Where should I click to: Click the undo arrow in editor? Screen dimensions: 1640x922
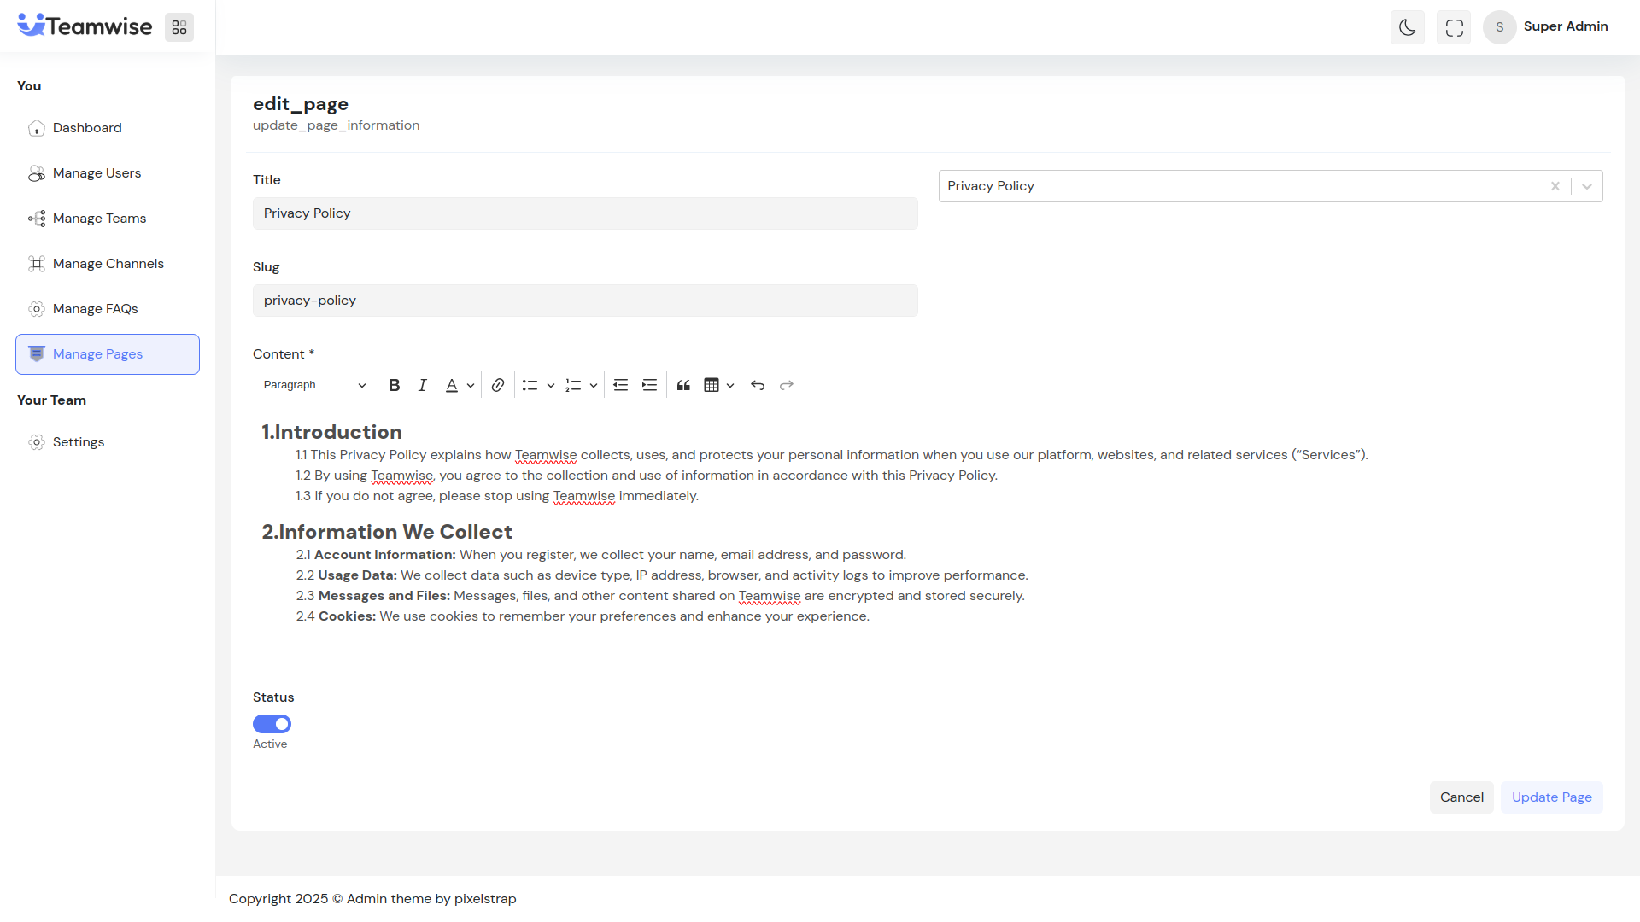tap(758, 385)
